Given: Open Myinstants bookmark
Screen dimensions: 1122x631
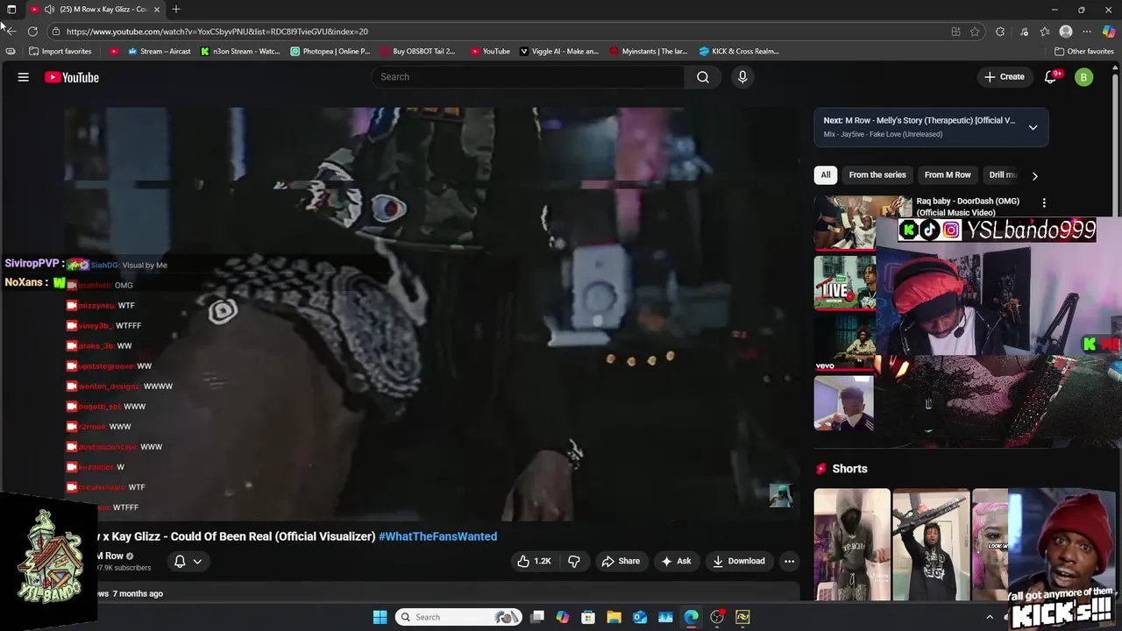Looking at the screenshot, I should tap(649, 51).
